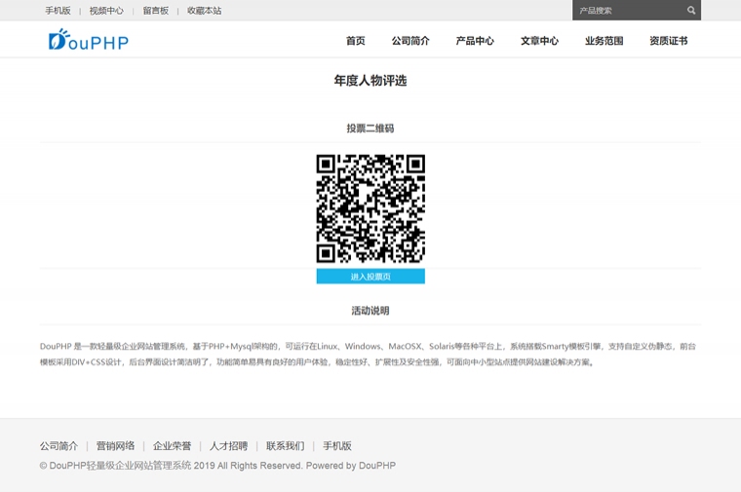Go to 留言板 in top bar
Screen dimensions: 741x492
coord(155,11)
